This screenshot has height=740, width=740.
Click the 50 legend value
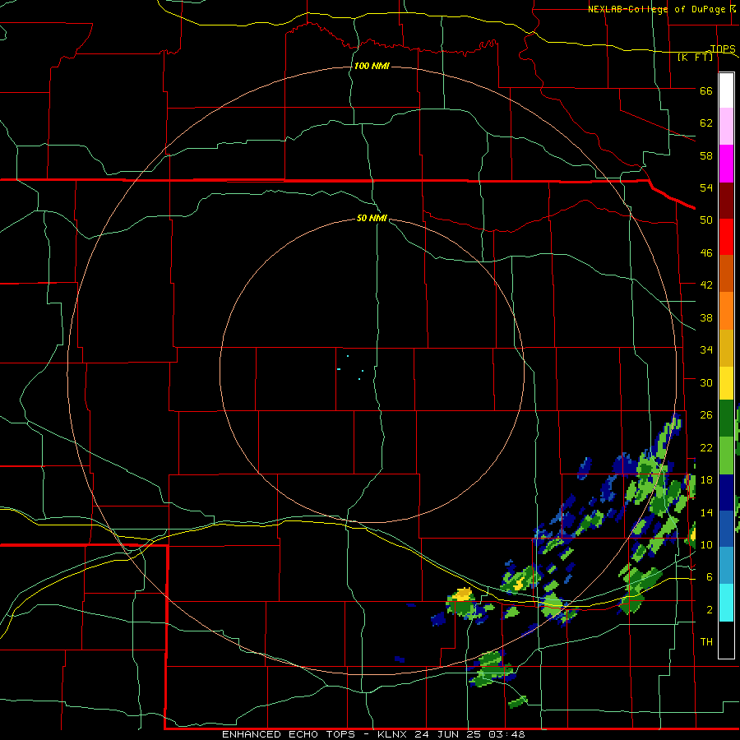pyautogui.click(x=706, y=220)
